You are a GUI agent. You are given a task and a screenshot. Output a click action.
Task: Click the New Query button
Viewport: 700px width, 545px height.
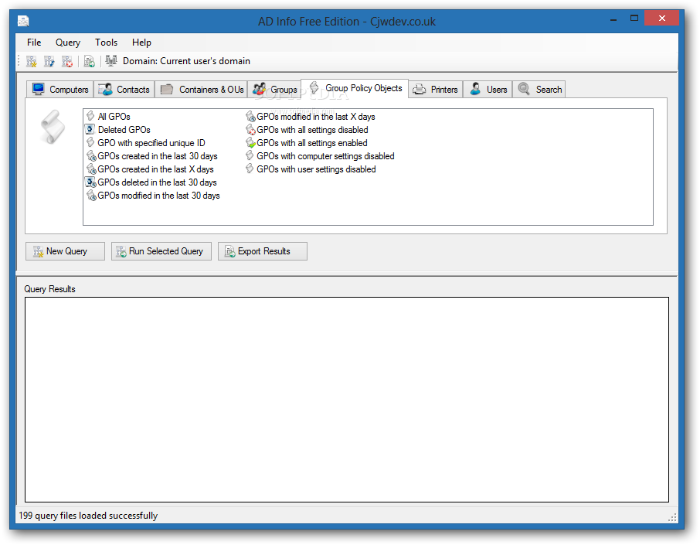[x=65, y=251]
